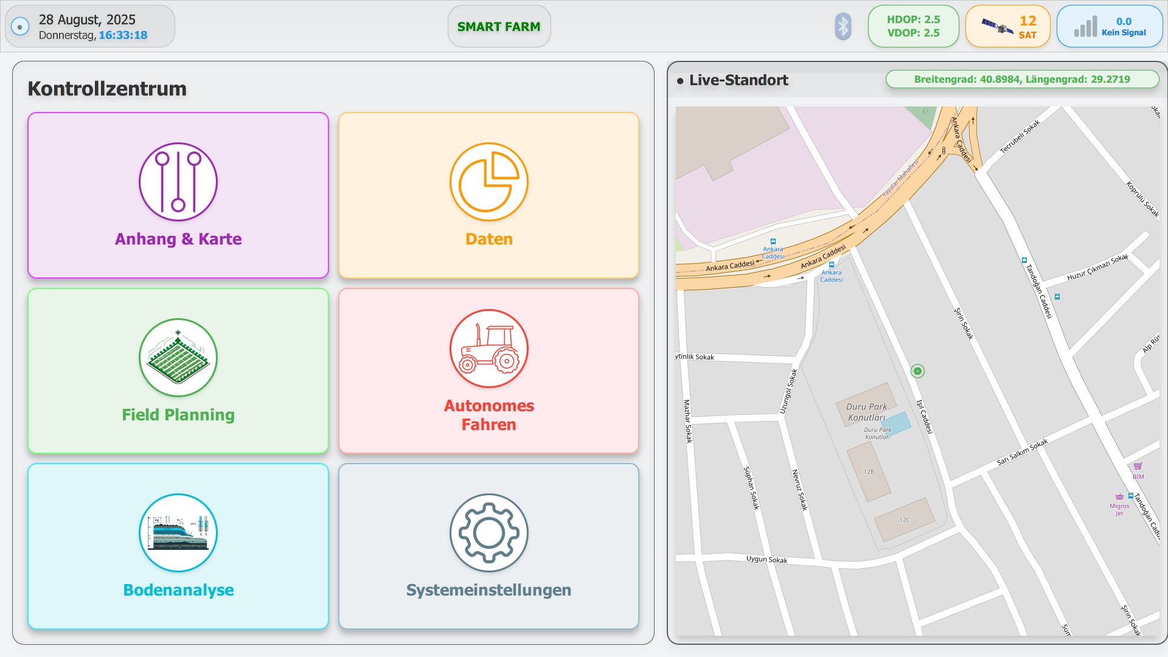Open Systemeinstellungen gear icon
Viewport: 1168px width, 657px height.
click(488, 533)
